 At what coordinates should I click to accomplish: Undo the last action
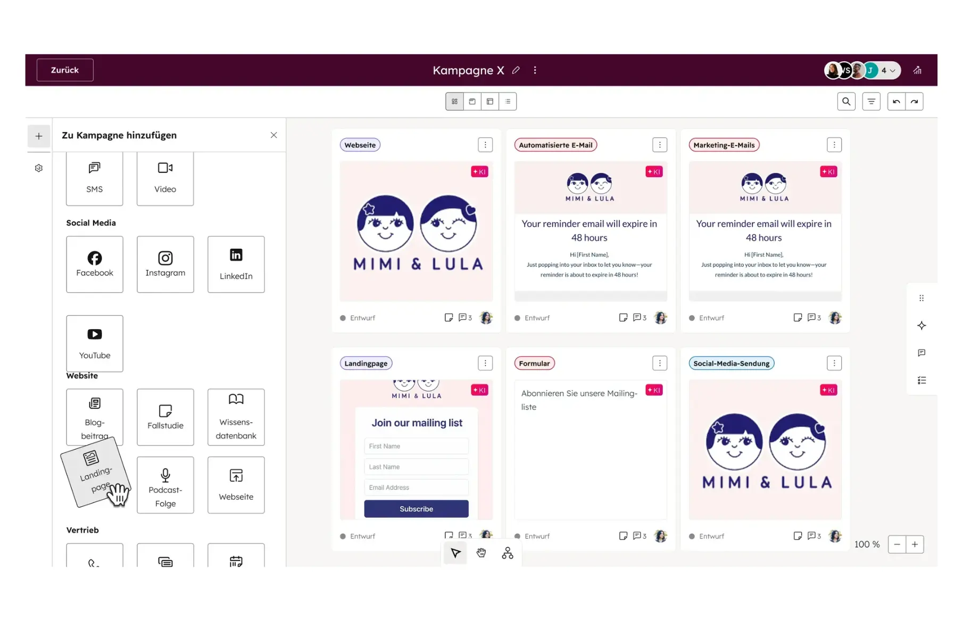point(896,102)
